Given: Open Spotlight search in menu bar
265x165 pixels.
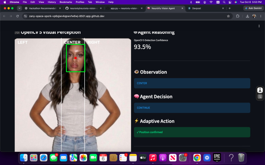Looking at the screenshot, I should [x=224, y=2].
